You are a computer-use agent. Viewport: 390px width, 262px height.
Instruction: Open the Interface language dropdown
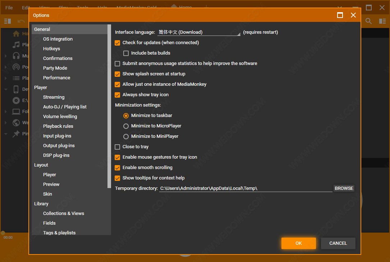199,32
